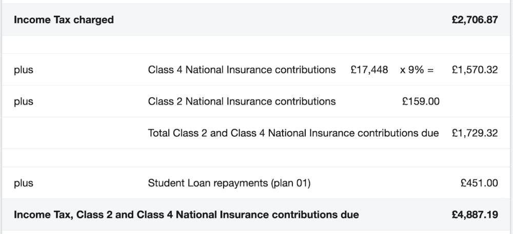Click the empty row above Student Loan repayments
Image resolution: width=513 pixels, height=234 pixels.
tap(256, 158)
